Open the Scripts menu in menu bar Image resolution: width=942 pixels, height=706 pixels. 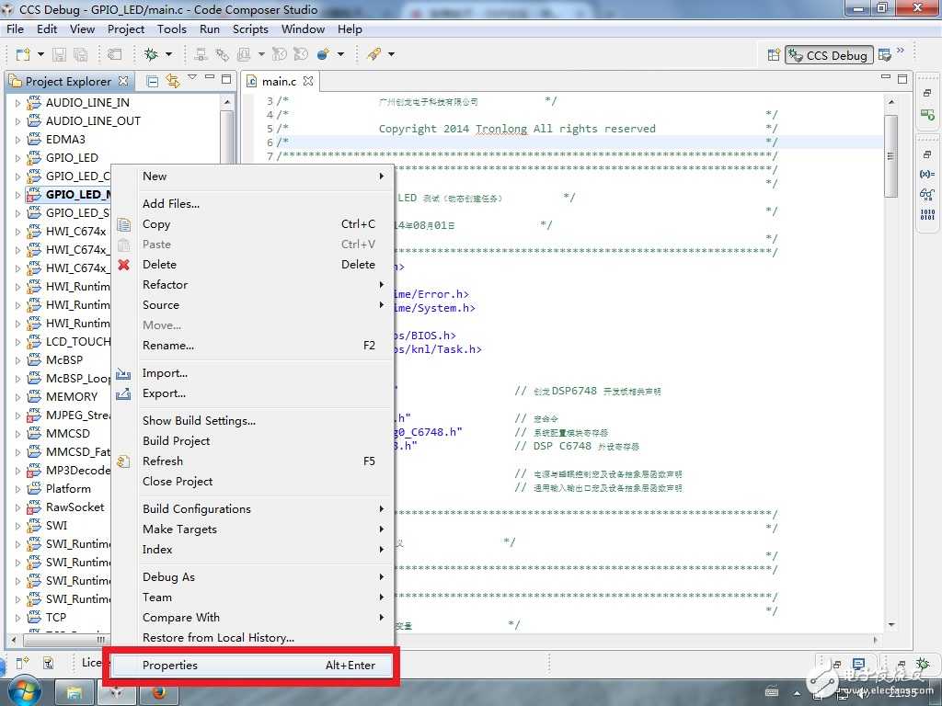(x=250, y=28)
